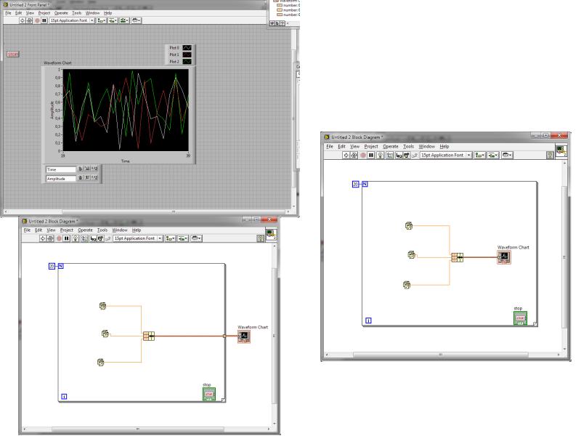The height and width of the screenshot is (436, 581).
Task: Toggle Highlight Execution lightbulb in lower Block Diagram
Action: click(x=76, y=238)
